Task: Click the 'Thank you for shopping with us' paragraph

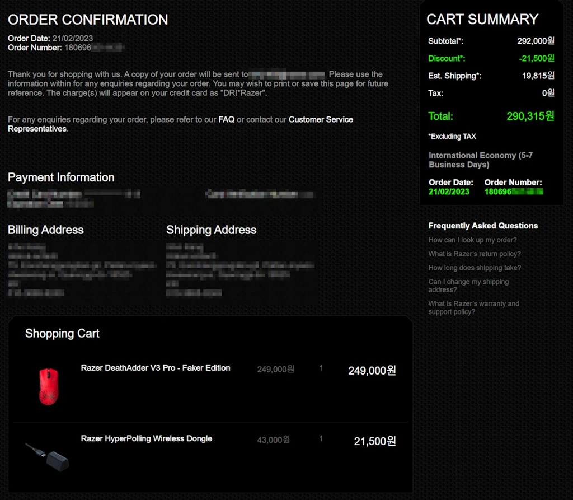Action: (198, 83)
